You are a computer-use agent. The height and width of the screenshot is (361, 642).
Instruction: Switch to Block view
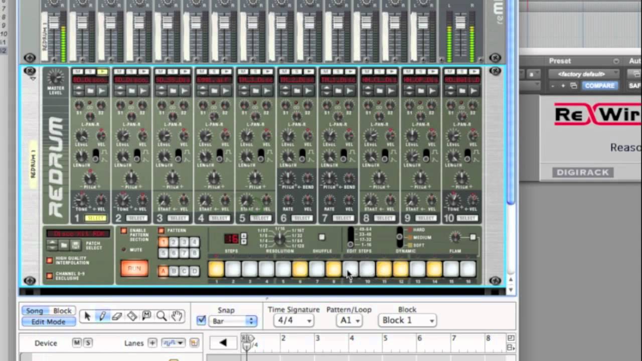tap(62, 311)
